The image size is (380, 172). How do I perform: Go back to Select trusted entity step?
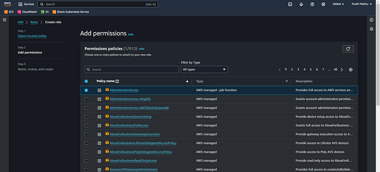pos(32,36)
